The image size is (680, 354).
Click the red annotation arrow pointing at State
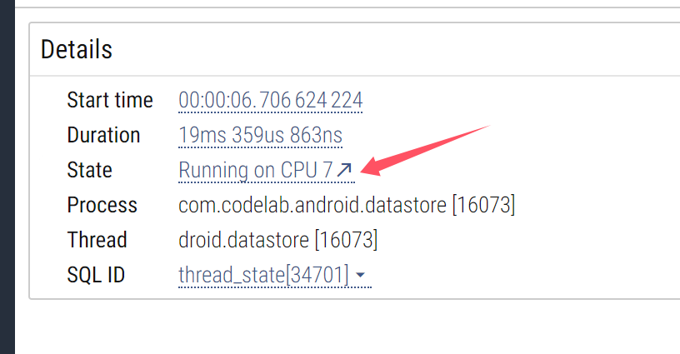tap(425, 150)
